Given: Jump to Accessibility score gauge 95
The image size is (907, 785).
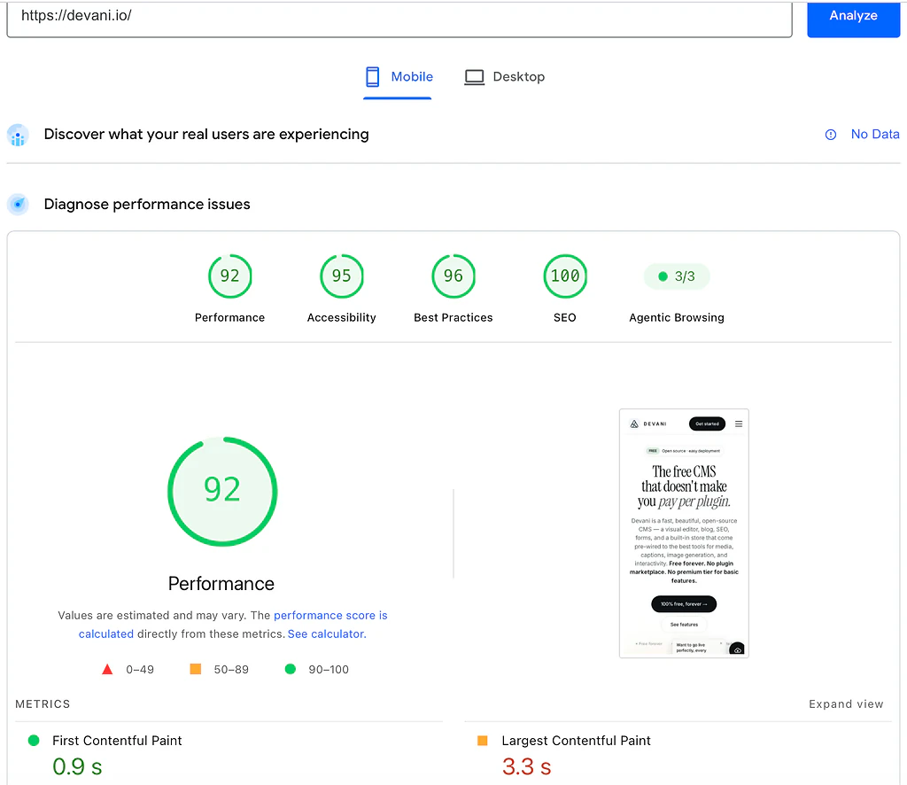Looking at the screenshot, I should click(341, 276).
